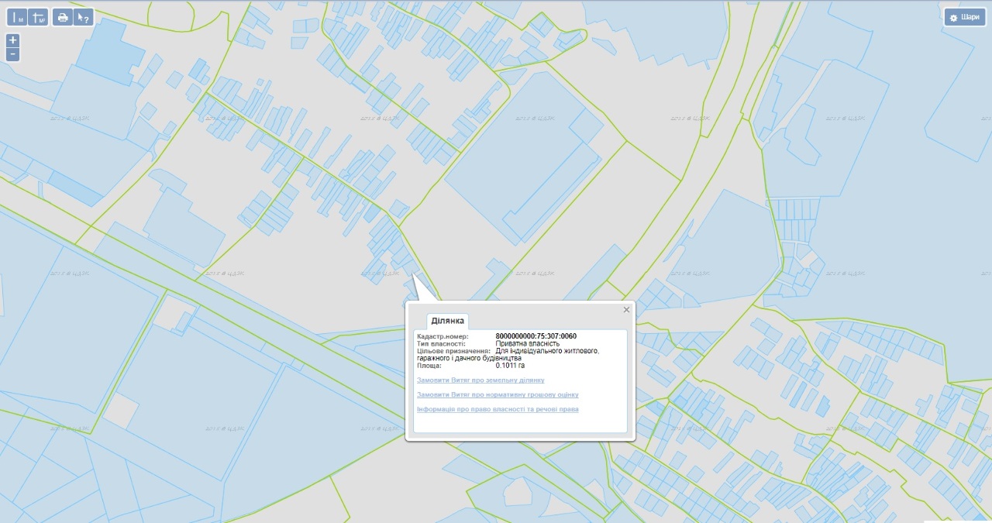The image size is (992, 523).
Task: Open Замовити Витяг про земельну ділянку link
Action: coord(480,380)
